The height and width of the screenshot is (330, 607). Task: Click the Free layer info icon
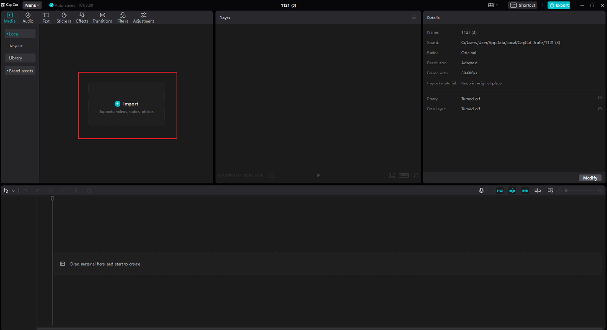point(600,109)
